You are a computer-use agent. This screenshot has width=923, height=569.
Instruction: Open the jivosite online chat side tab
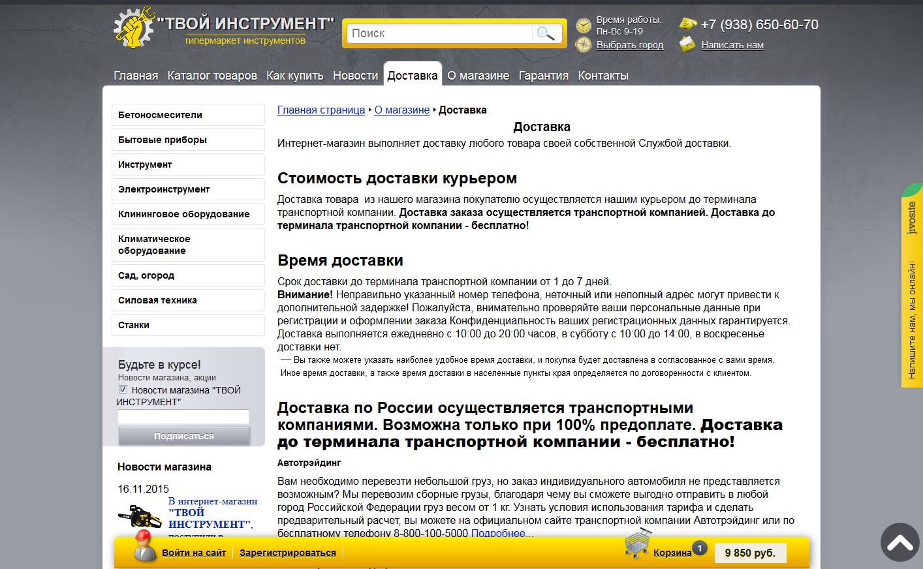[x=912, y=285]
